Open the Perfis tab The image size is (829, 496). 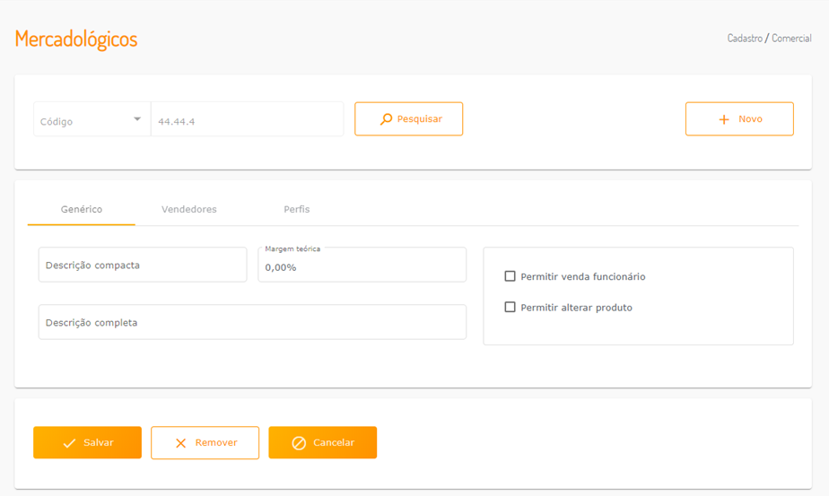point(297,209)
